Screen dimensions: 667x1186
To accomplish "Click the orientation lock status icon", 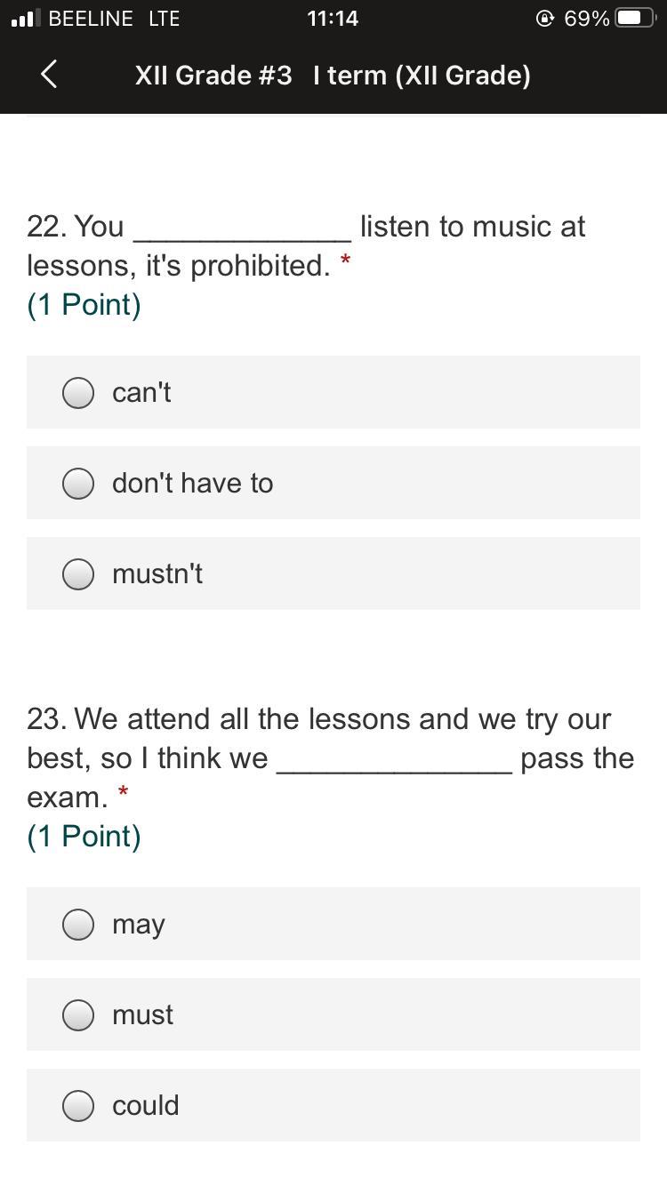I will coord(545,19).
